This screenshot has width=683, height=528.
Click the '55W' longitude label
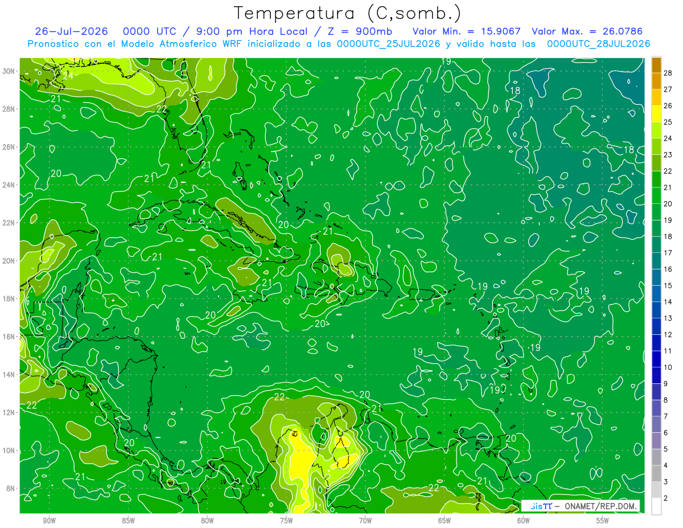point(602,521)
